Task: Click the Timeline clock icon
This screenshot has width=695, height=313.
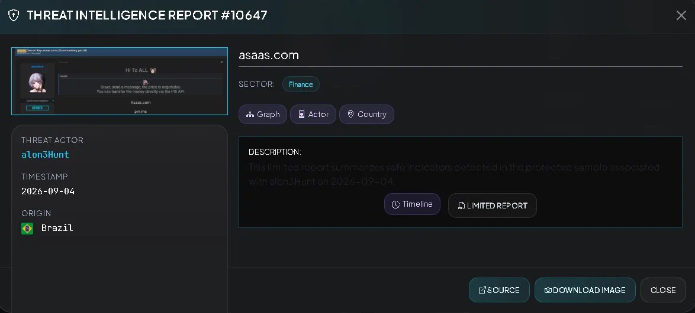Action: pos(395,205)
